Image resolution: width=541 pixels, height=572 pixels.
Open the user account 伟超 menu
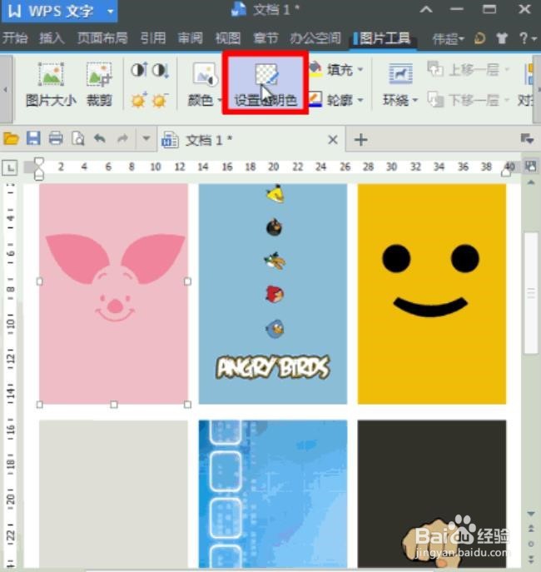449,38
